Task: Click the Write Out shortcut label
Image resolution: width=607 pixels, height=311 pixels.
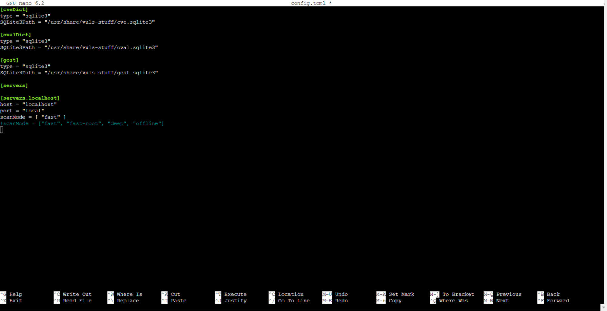Action: tap(77, 294)
